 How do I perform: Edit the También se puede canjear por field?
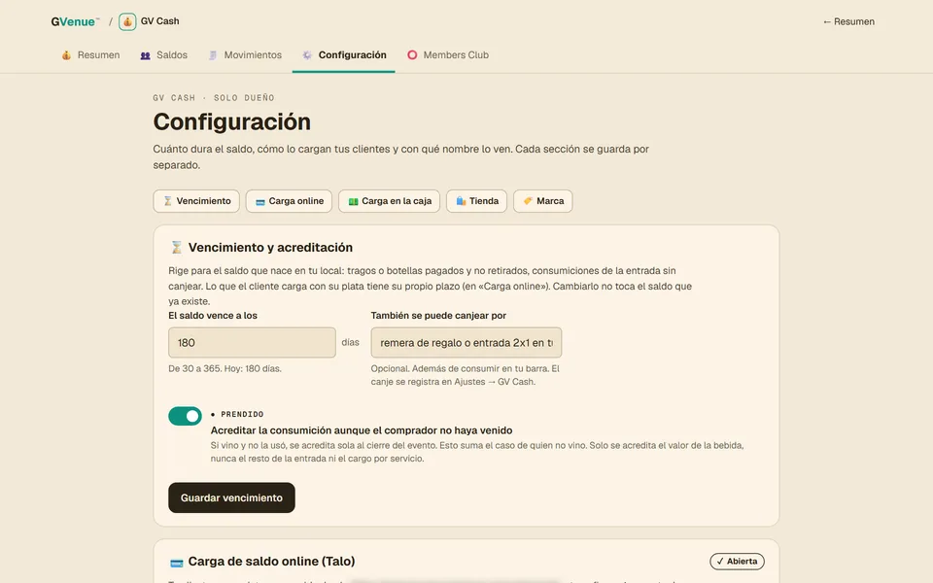pyautogui.click(x=466, y=343)
